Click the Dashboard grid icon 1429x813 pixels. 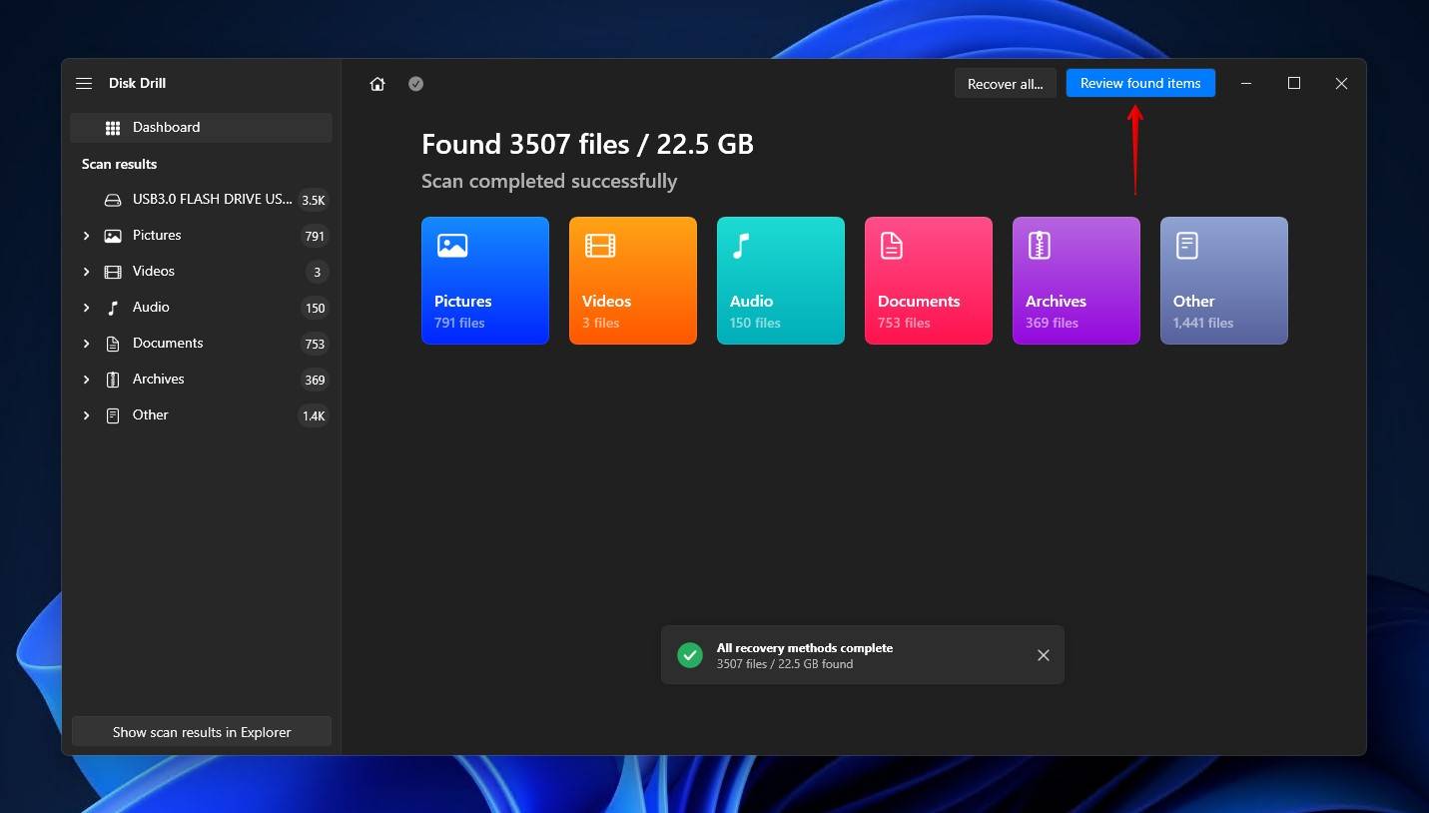pos(113,128)
